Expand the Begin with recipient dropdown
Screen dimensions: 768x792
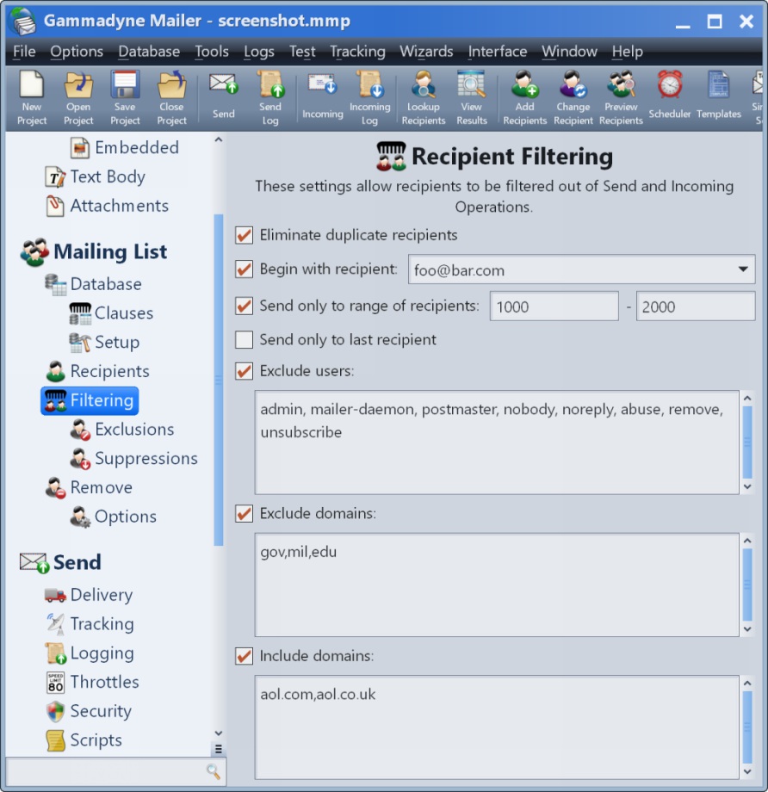coord(743,269)
